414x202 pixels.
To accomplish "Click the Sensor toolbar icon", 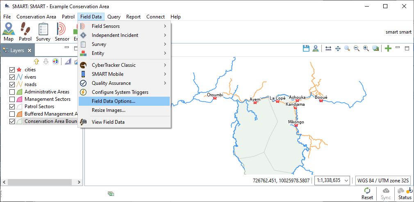I will pyautogui.click(x=62, y=31).
